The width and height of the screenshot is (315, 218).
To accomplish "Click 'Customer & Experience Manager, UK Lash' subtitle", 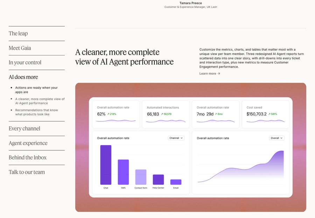I will pyautogui.click(x=191, y=7).
